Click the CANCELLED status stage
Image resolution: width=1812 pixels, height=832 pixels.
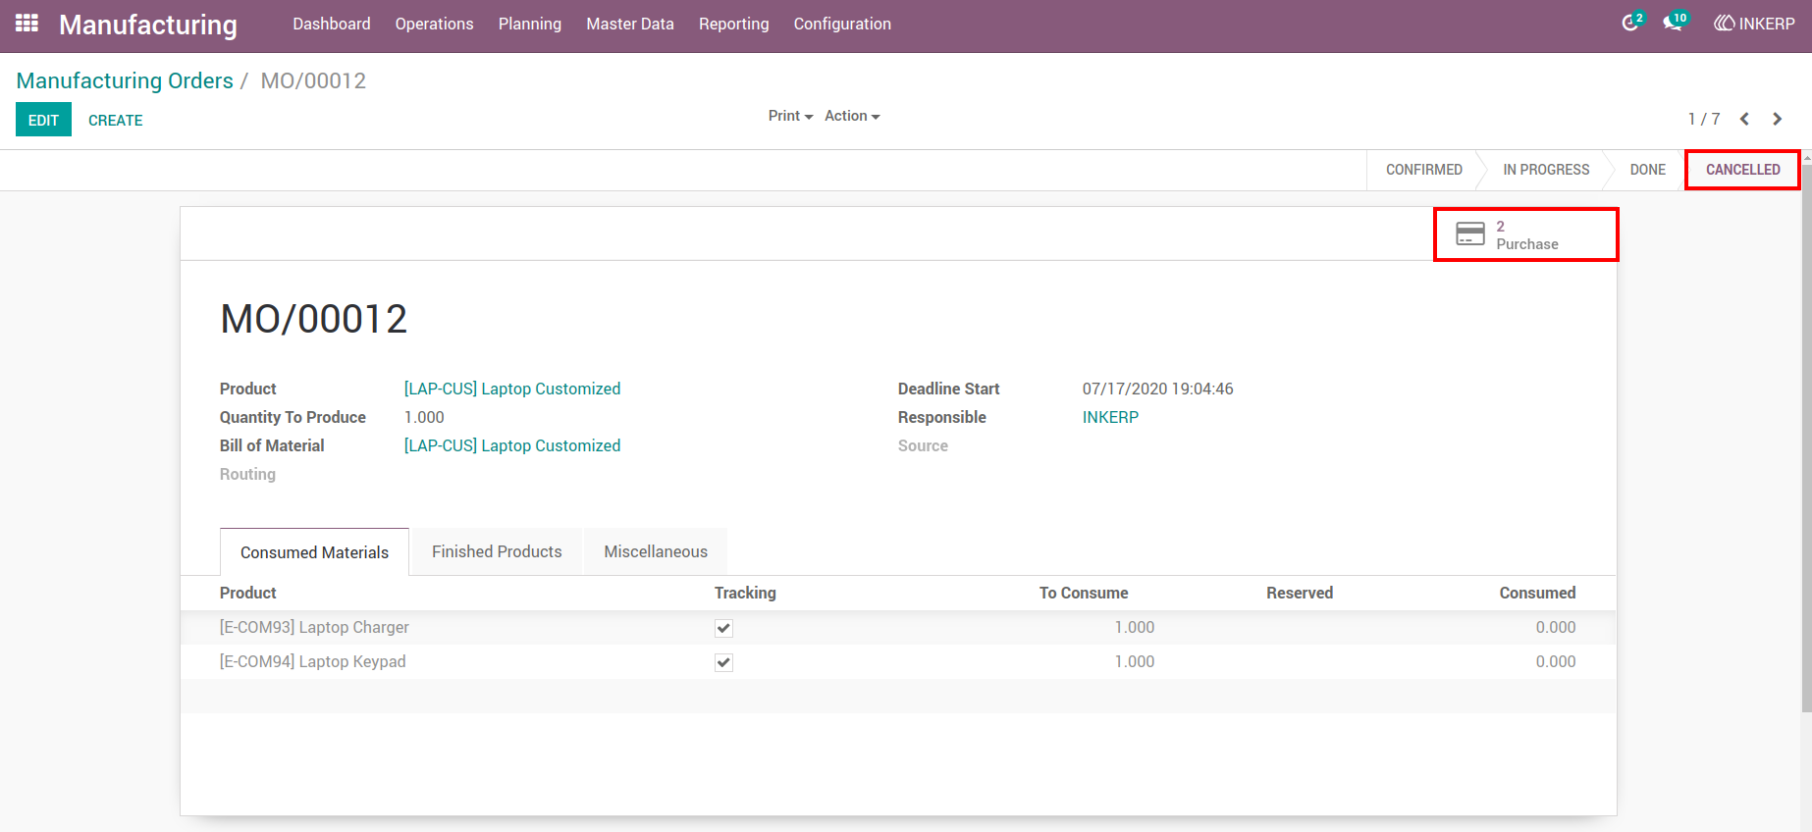click(x=1742, y=170)
